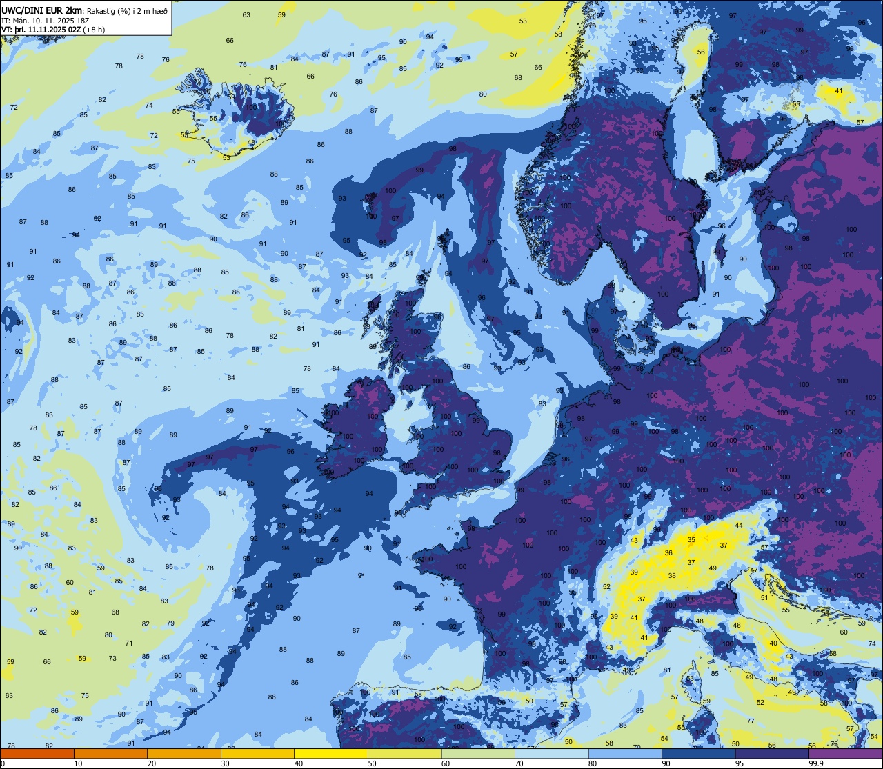This screenshot has width=883, height=769.
Task: Click the 90–95 medium blue legend swatch
Action: coord(698,753)
